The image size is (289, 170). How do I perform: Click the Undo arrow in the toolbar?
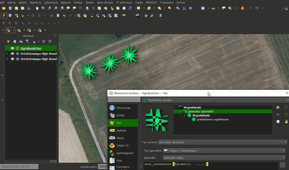(64, 15)
